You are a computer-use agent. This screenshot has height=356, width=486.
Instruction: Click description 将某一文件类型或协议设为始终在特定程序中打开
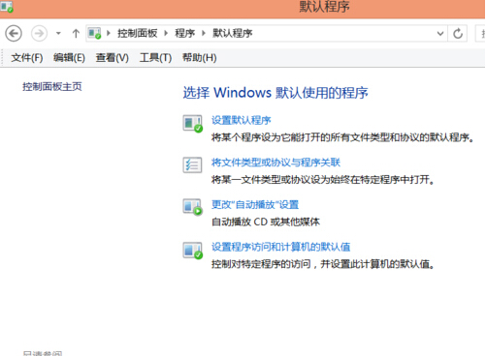tap(323, 179)
